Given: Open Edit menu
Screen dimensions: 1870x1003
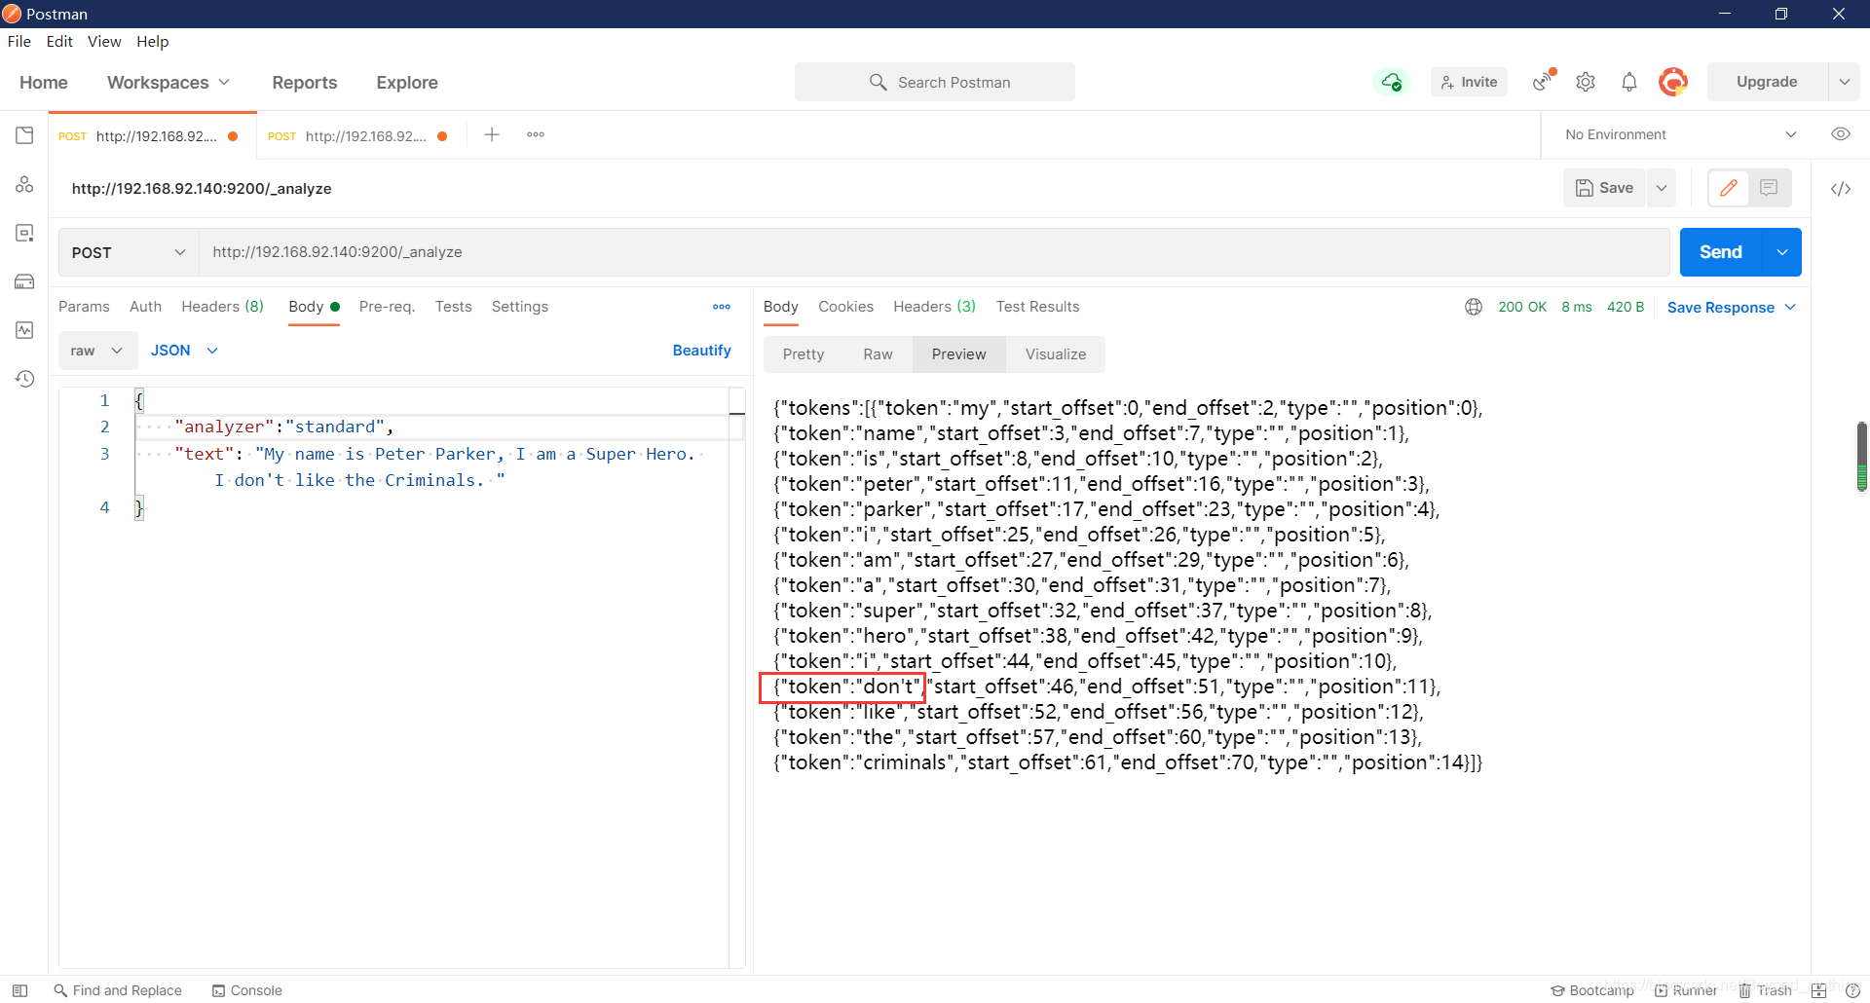Looking at the screenshot, I should (59, 41).
